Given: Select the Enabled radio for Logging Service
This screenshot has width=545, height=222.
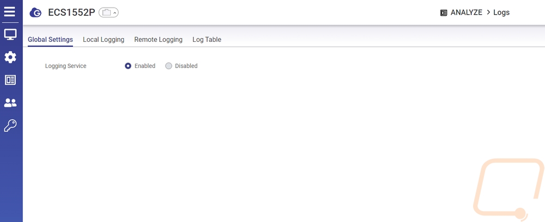Looking at the screenshot, I should [x=128, y=66].
